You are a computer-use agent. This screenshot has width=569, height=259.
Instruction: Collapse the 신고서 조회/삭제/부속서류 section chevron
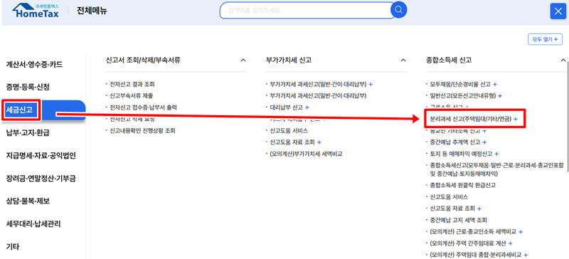(243, 60)
